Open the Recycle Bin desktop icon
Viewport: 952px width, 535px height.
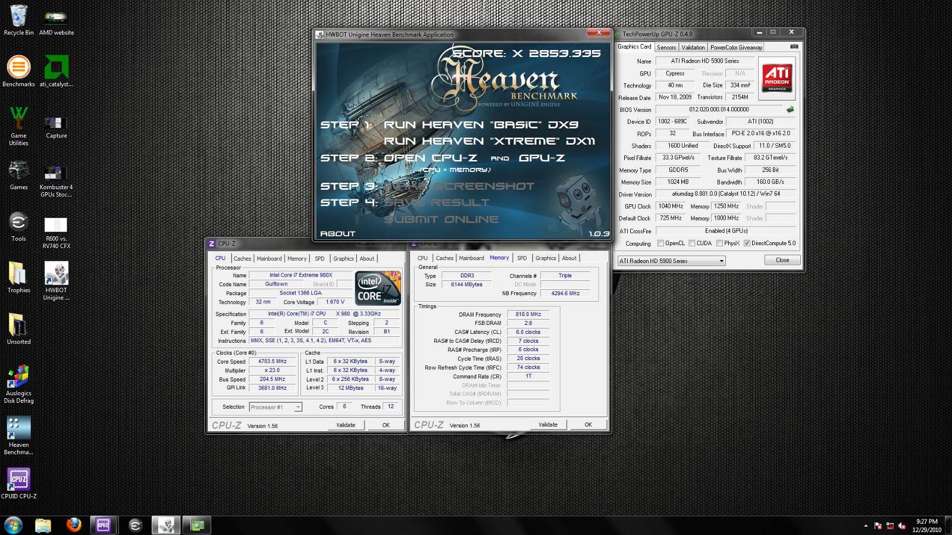click(18, 20)
